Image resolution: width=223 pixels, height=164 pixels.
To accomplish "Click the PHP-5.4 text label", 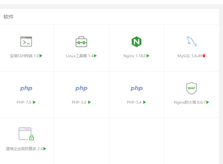I will (134, 102).
